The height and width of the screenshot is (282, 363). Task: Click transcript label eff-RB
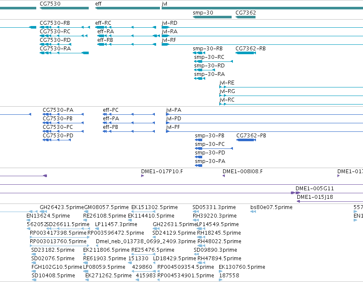(x=105, y=40)
